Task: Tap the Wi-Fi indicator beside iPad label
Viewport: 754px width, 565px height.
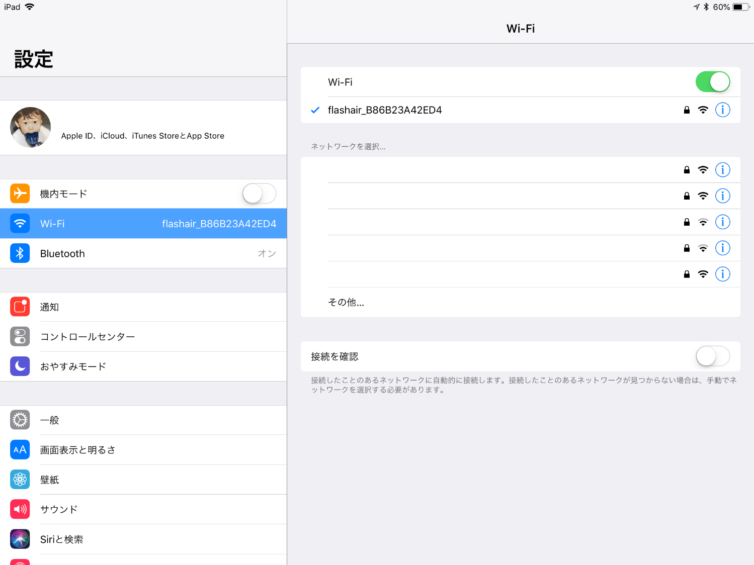Action: point(30,7)
